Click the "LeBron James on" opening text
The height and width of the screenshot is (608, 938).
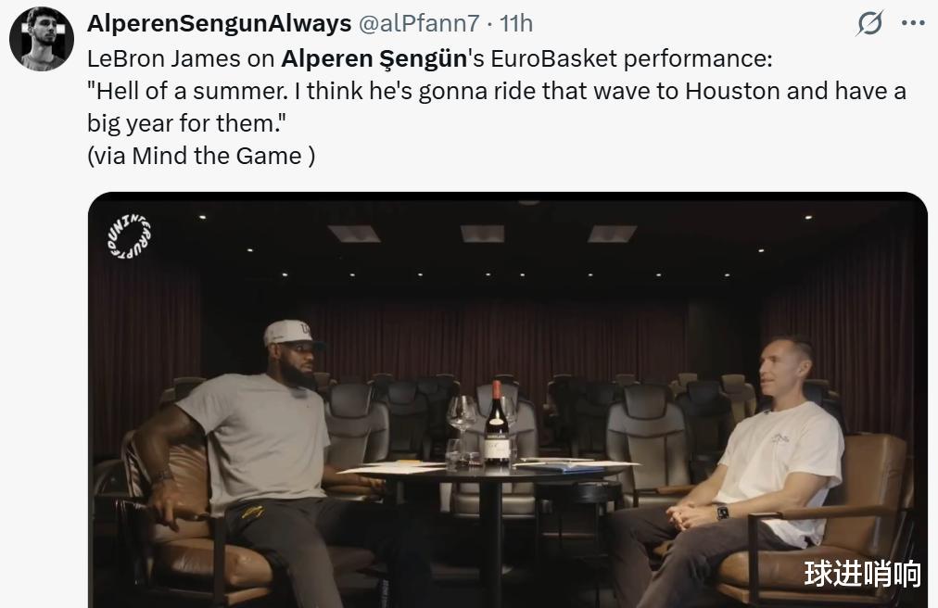tap(181, 58)
